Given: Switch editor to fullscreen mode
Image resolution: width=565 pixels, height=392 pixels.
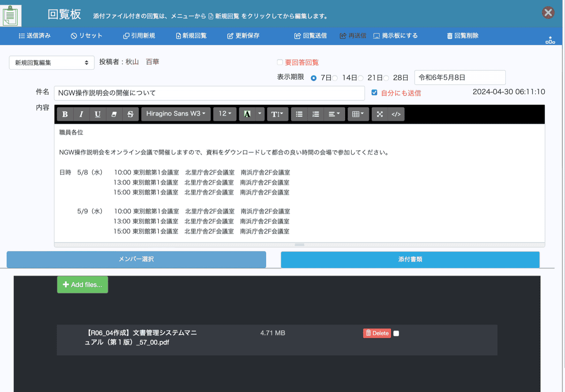Looking at the screenshot, I should pyautogui.click(x=380, y=114).
